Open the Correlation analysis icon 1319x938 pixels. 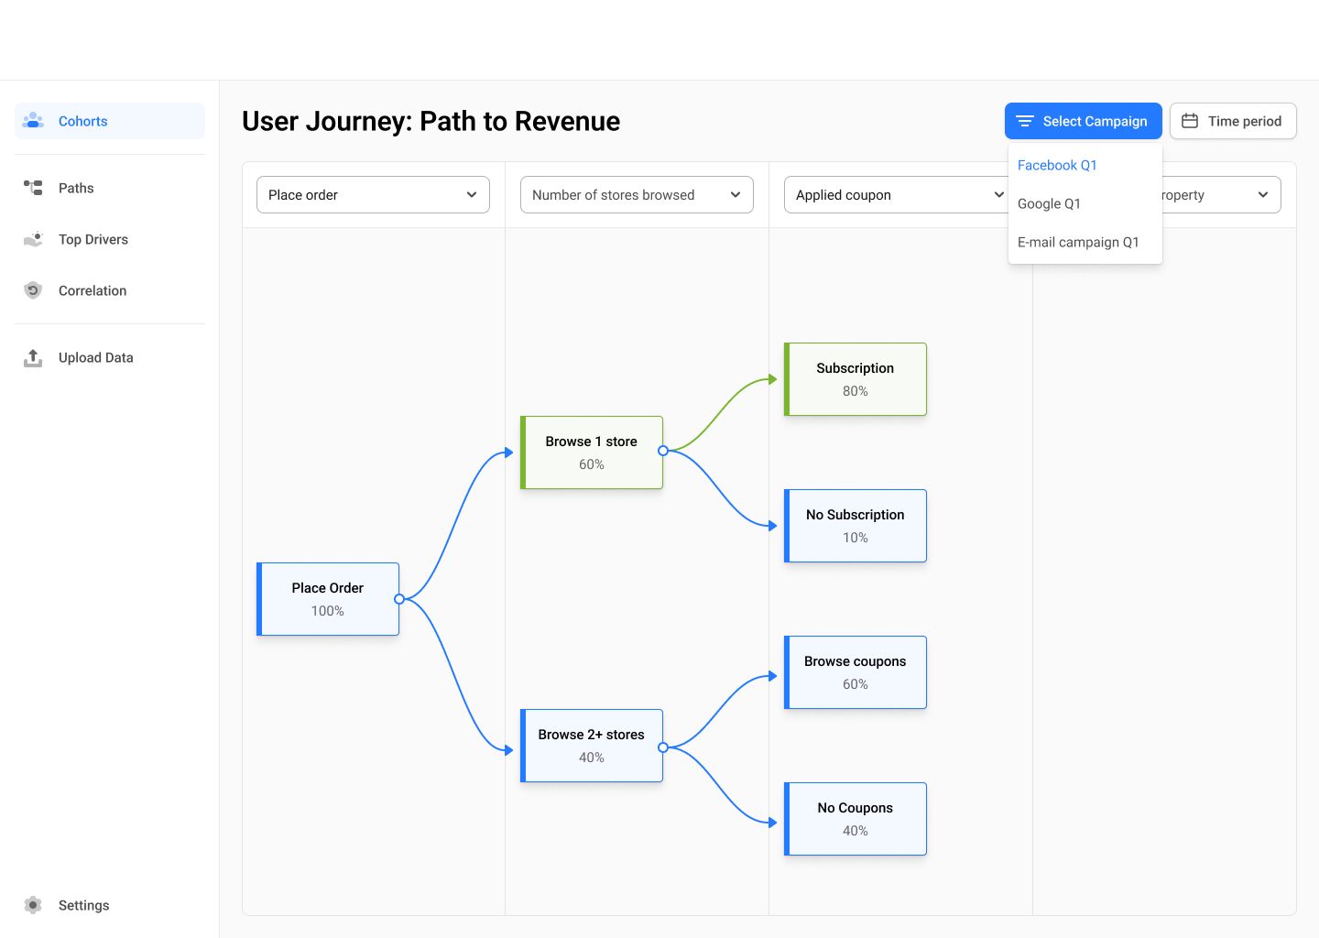(33, 290)
